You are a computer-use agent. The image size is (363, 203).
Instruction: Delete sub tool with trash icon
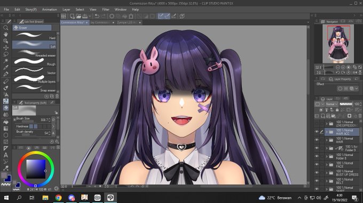[x=57, y=96]
